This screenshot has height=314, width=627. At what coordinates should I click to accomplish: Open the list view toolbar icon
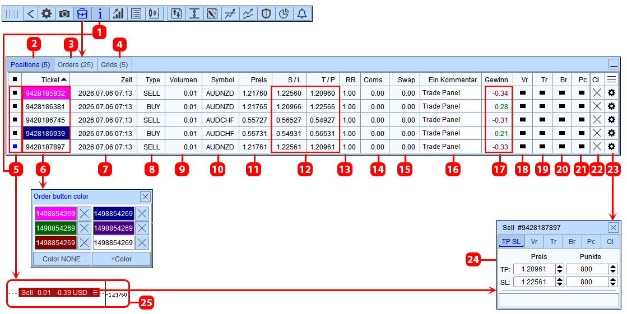(x=136, y=13)
